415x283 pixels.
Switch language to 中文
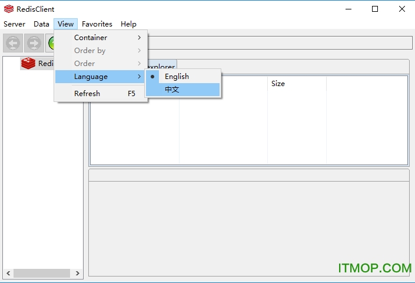[x=172, y=90]
